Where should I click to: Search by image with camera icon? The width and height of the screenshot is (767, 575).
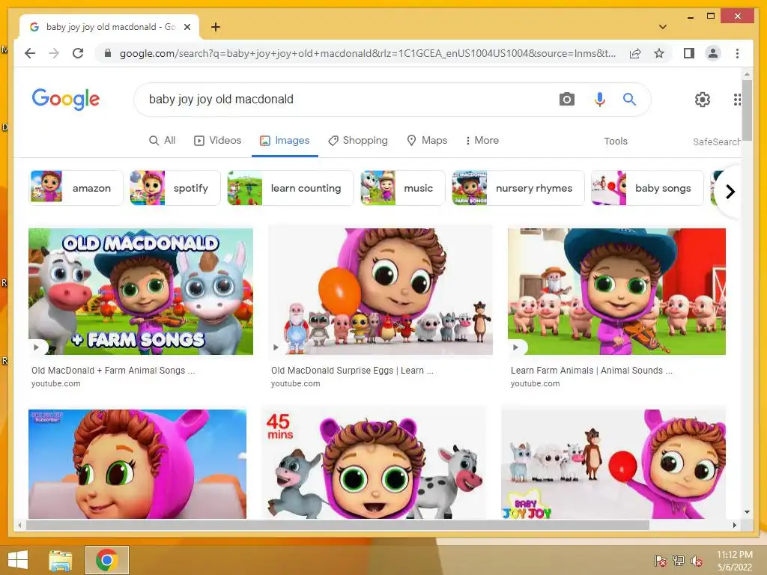tap(566, 100)
